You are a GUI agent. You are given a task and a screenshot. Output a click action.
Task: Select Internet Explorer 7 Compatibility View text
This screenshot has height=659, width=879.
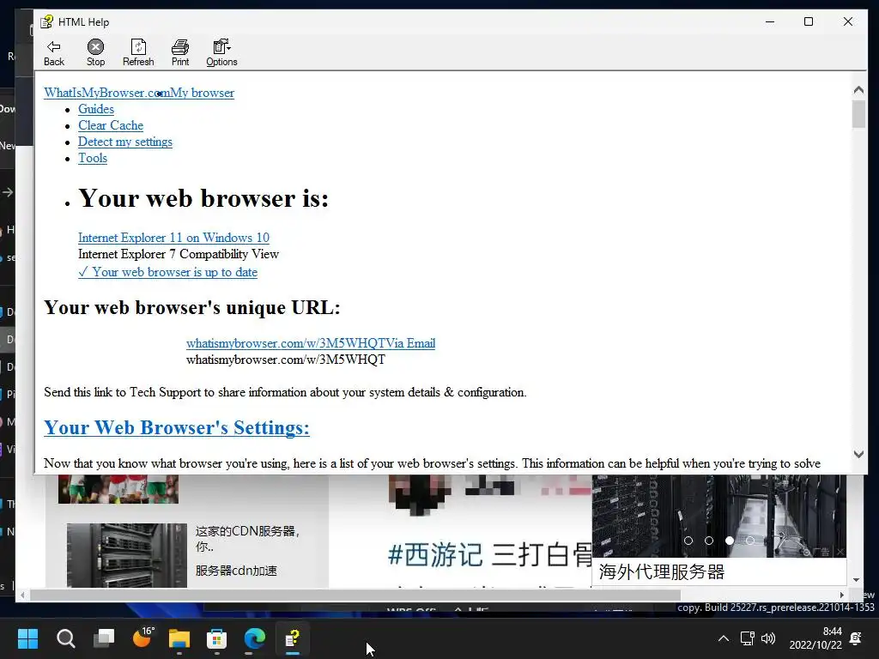pyautogui.click(x=179, y=254)
